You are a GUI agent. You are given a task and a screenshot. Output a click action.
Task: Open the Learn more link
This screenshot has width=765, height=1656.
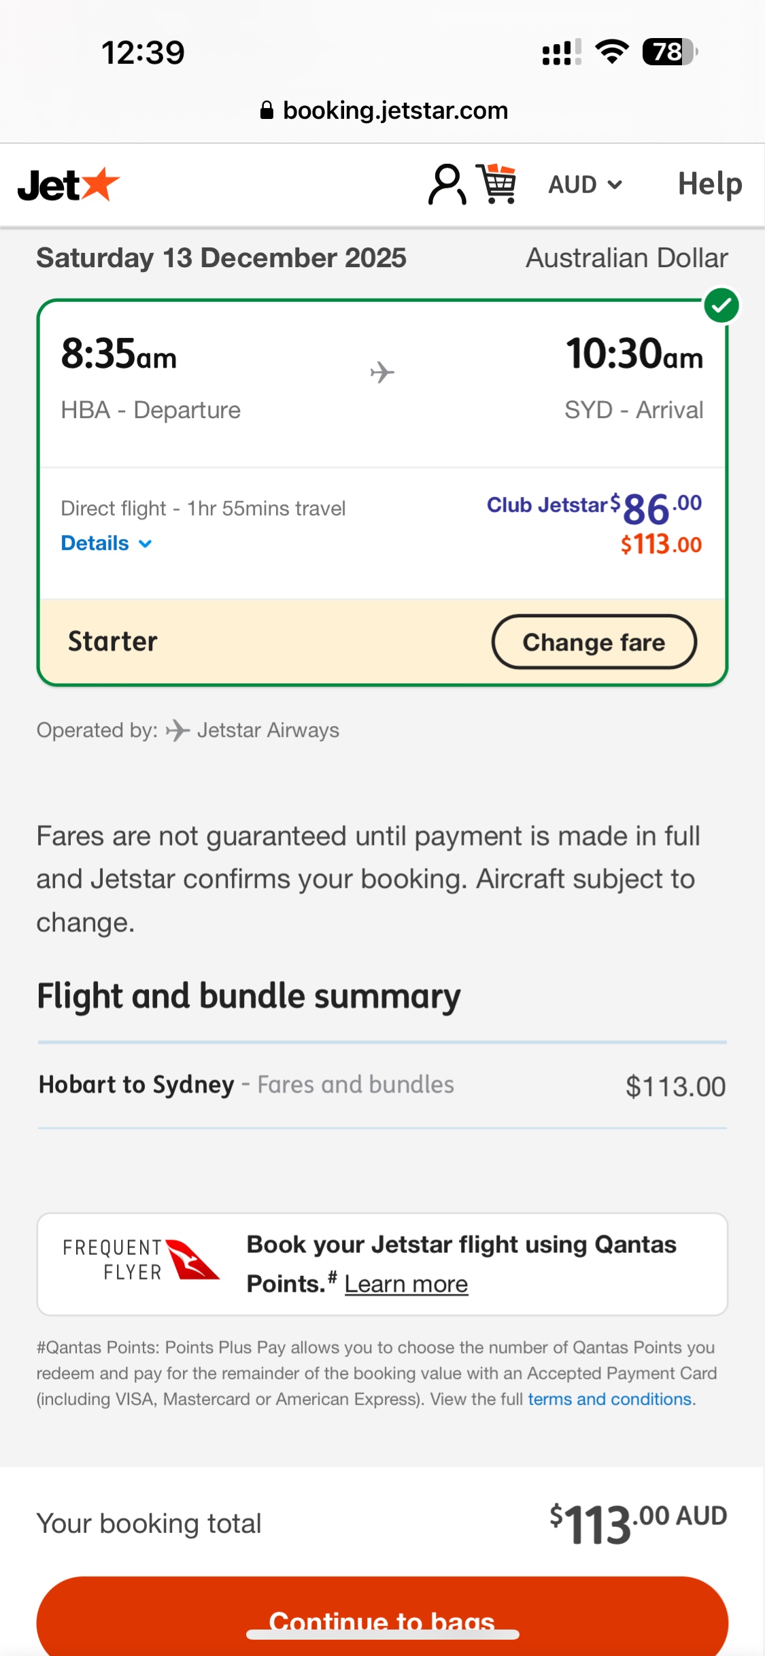click(x=406, y=1284)
